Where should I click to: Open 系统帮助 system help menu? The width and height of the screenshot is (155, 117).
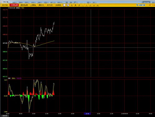[x=58, y=5]
